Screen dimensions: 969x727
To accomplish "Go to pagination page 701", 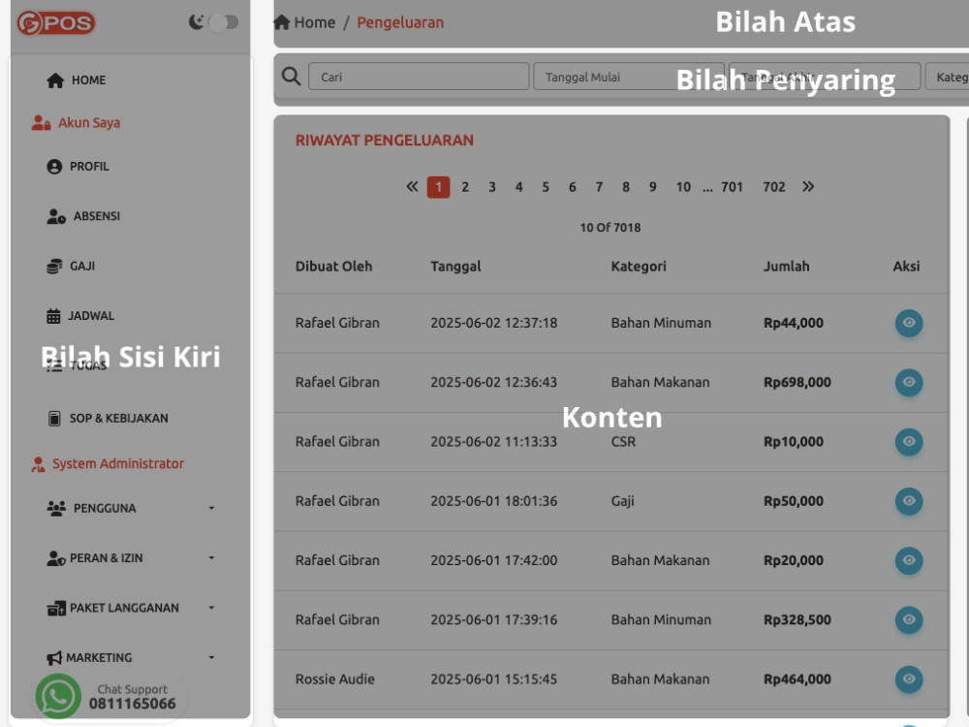I will click(x=732, y=187).
